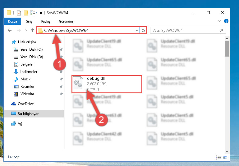Click the pin icon beside Videolar
The image size is (239, 166).
tap(61, 94)
